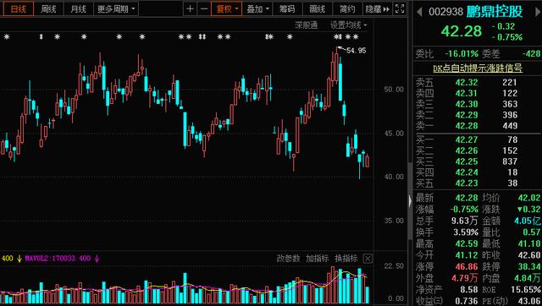Open 设置均线 moving average settings

tap(348, 25)
